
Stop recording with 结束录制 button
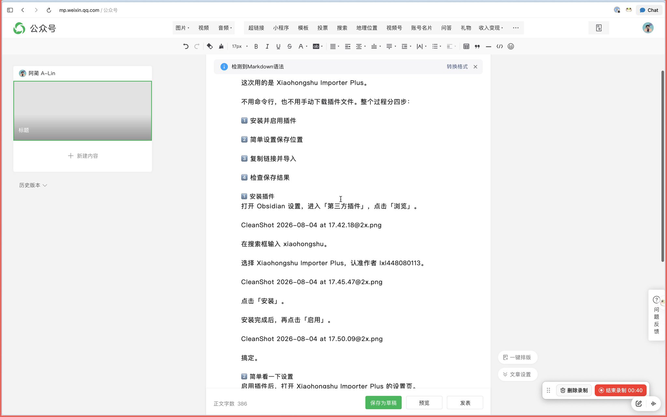(x=620, y=390)
